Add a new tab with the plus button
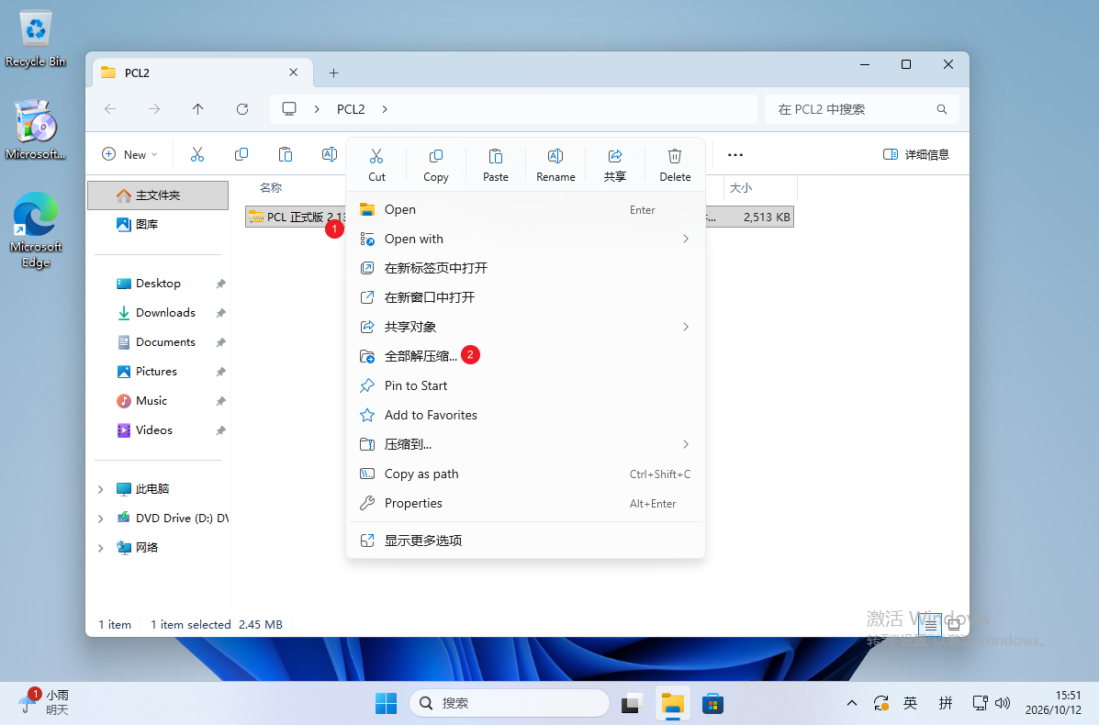The height and width of the screenshot is (725, 1099). (x=333, y=72)
